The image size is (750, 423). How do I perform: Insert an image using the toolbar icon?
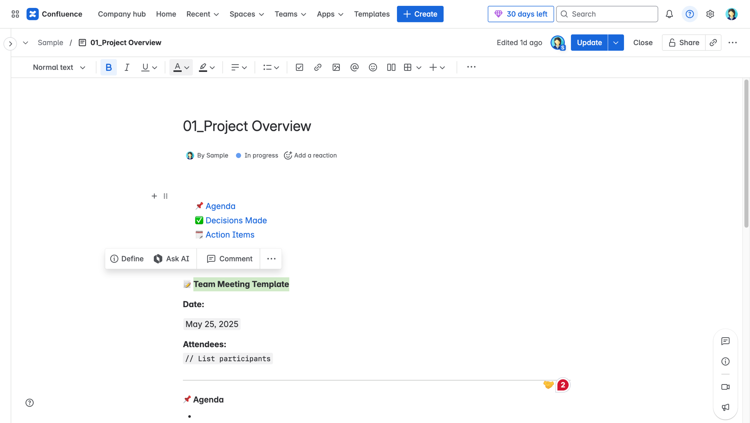pos(336,68)
